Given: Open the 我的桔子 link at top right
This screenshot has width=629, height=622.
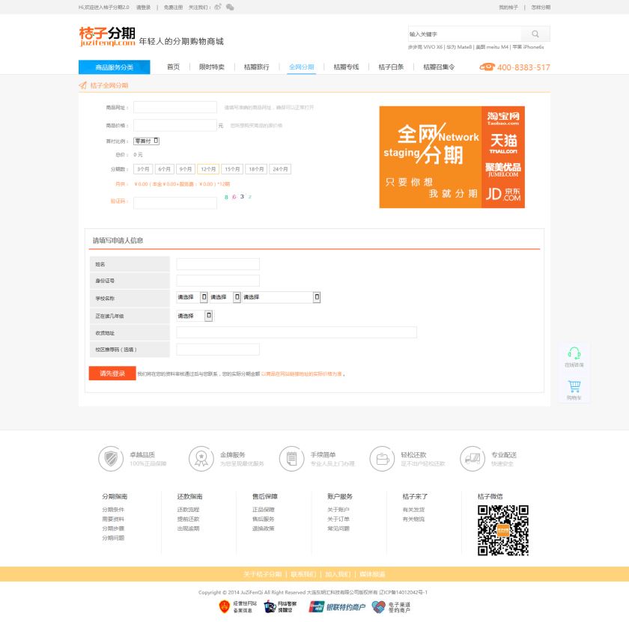Looking at the screenshot, I should point(508,7).
